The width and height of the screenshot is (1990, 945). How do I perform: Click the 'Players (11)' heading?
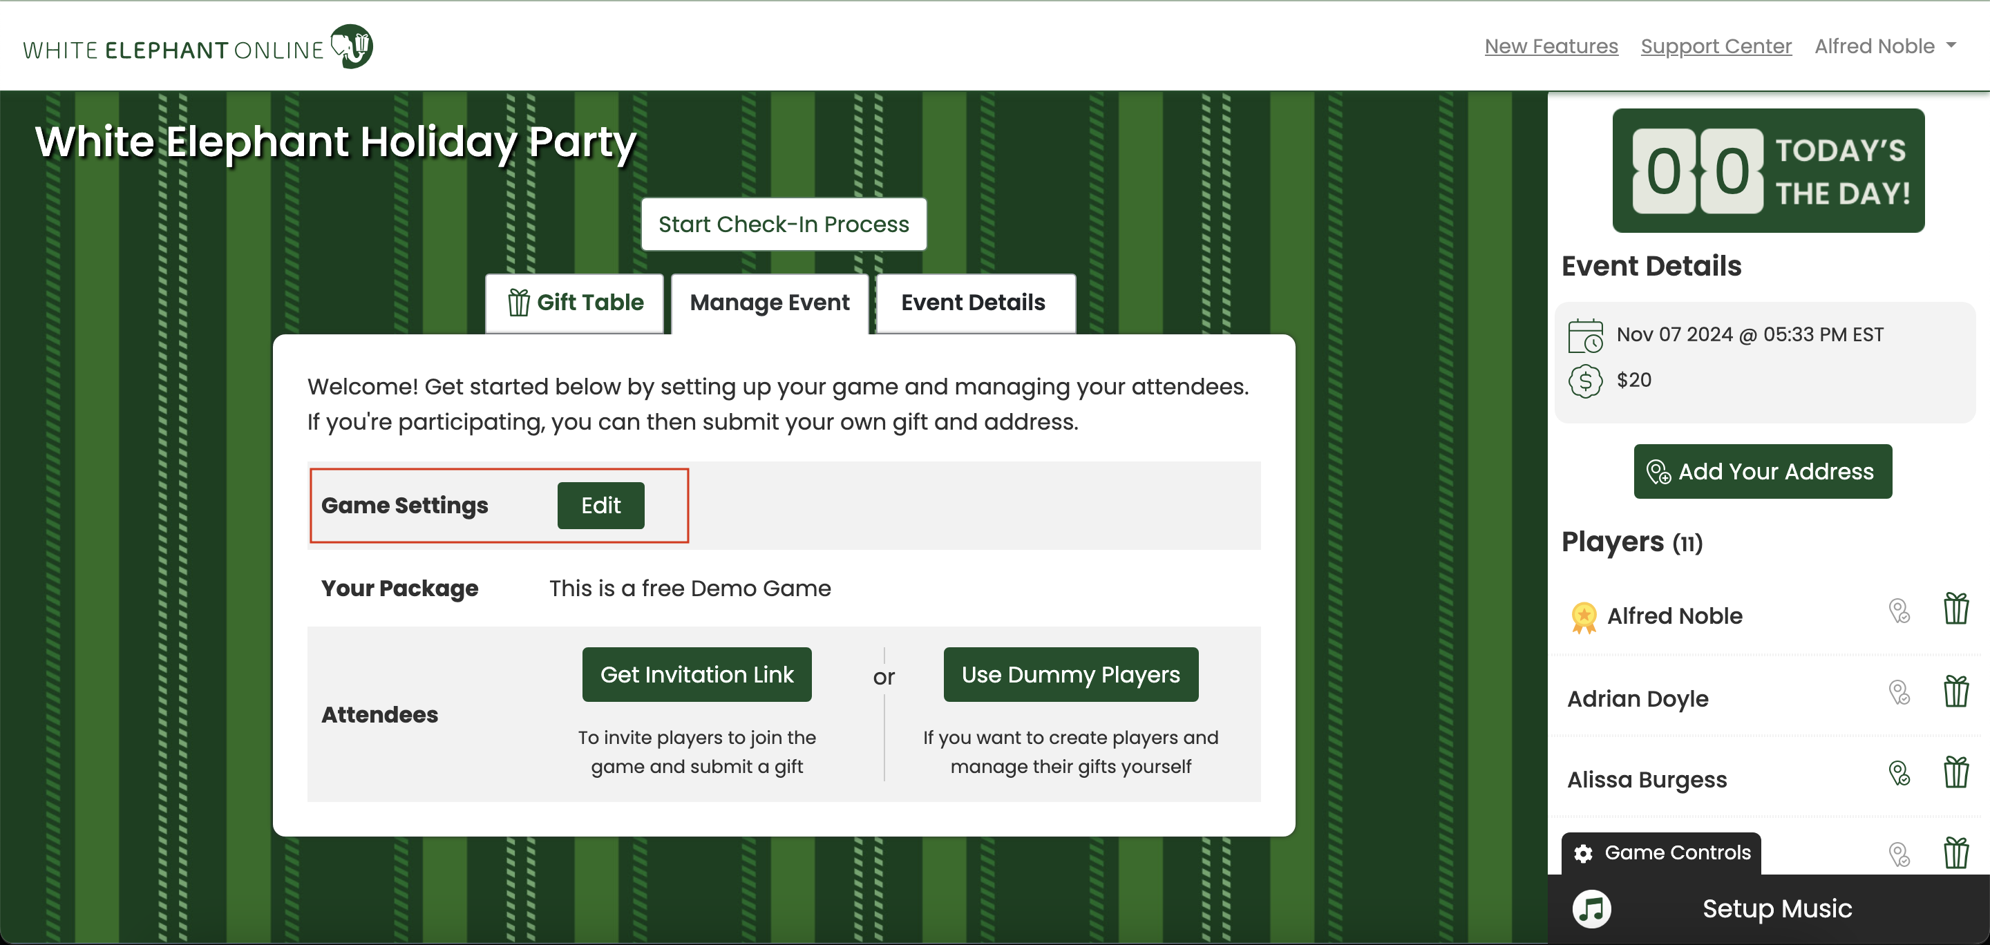[x=1631, y=542]
